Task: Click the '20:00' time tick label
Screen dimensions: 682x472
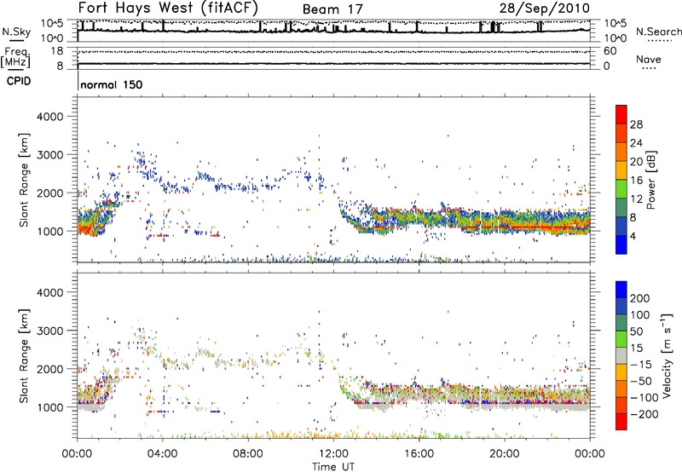Action: [x=505, y=454]
